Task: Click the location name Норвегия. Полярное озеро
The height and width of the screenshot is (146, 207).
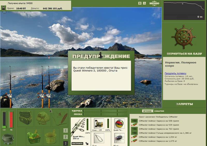Action: tap(181, 64)
